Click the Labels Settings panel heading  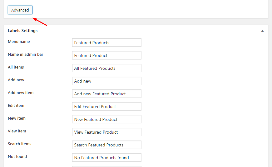click(x=22, y=31)
